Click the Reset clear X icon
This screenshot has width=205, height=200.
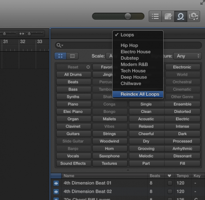tap(88, 67)
